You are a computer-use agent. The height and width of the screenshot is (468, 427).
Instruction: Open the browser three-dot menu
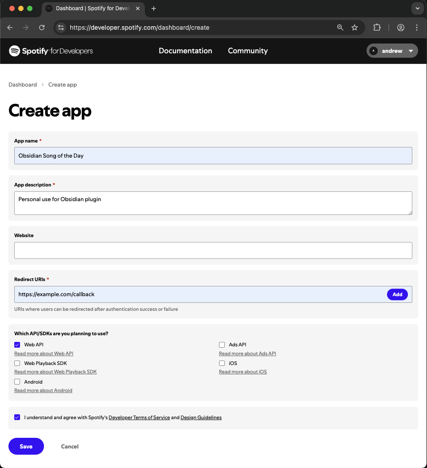417,28
